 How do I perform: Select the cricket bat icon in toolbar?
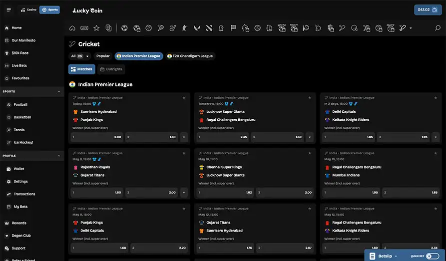pyautogui.click(x=403, y=28)
